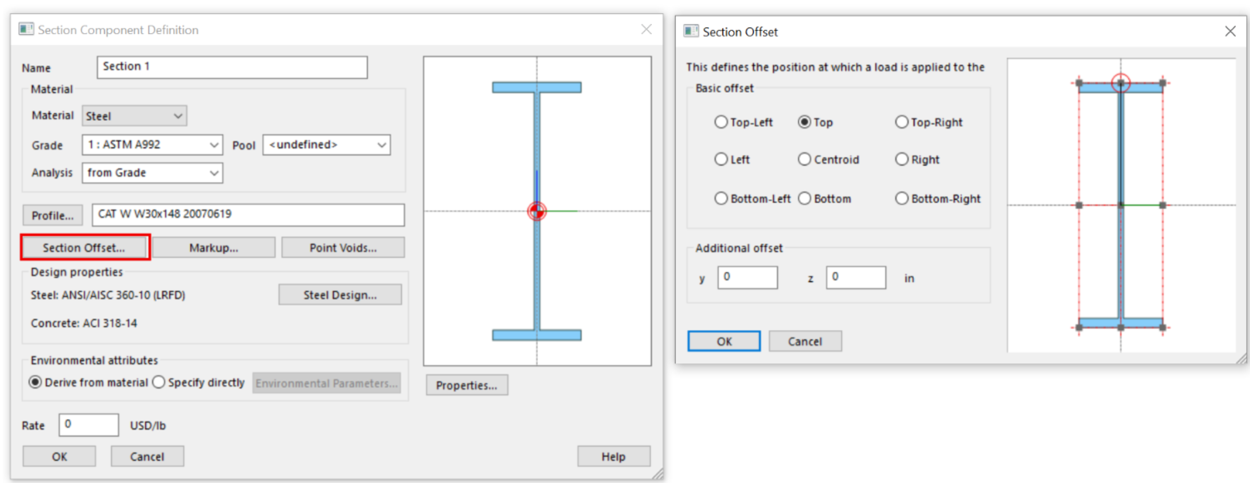This screenshot has width=1250, height=483.
Task: Select the Bottom-Right offset option
Action: coord(902,198)
